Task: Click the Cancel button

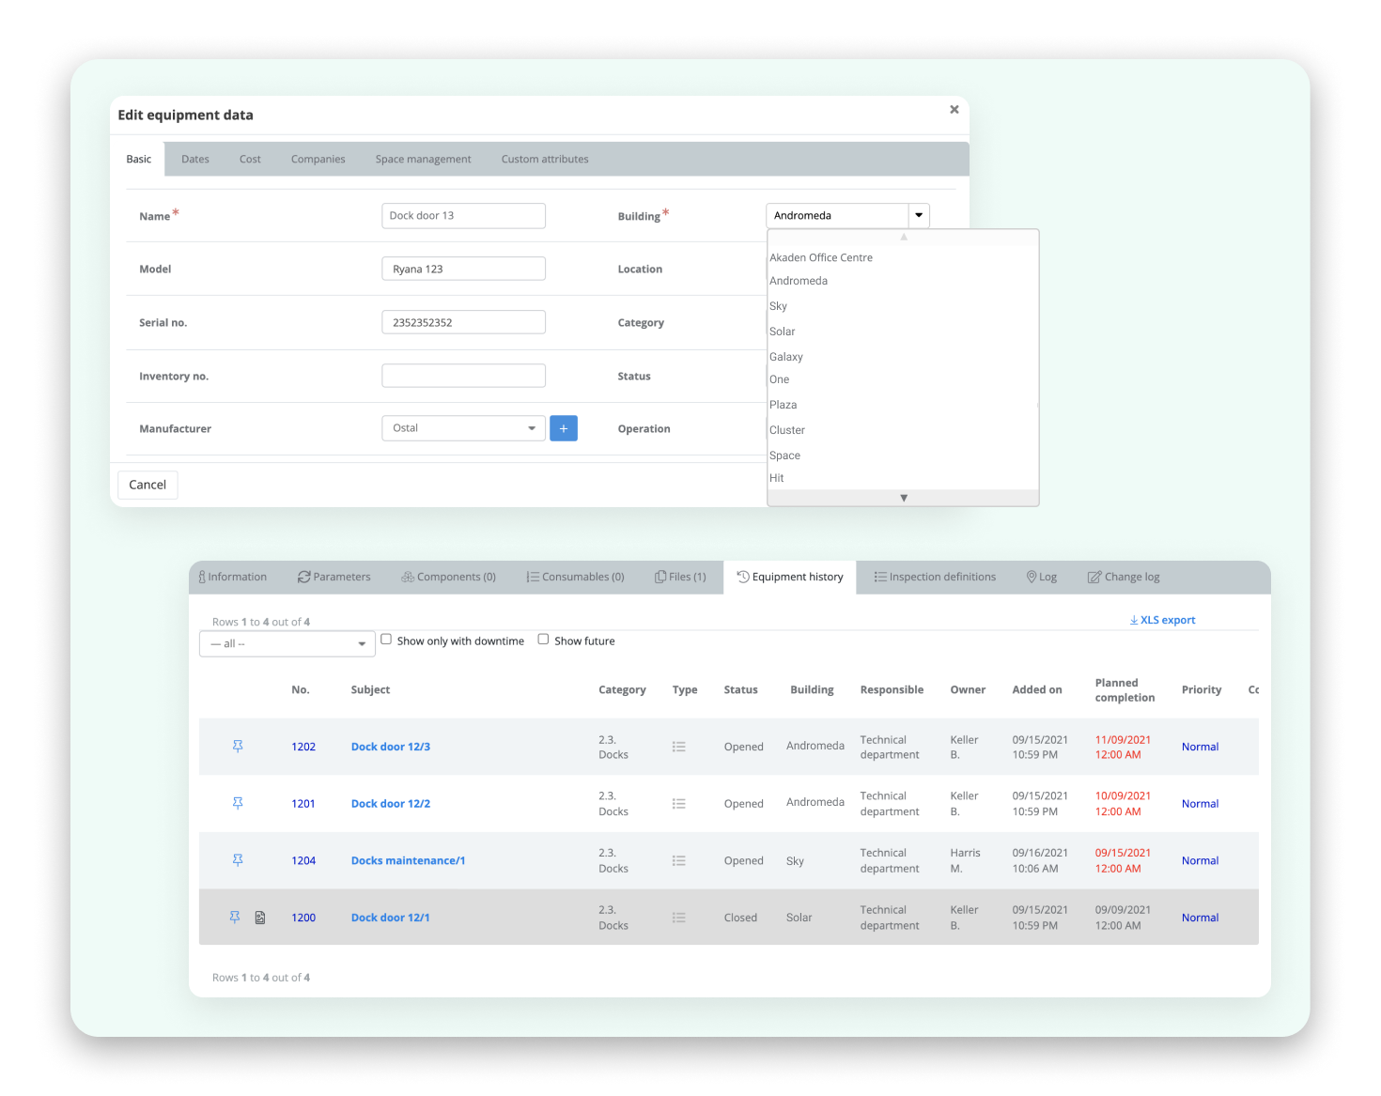Action: (147, 485)
